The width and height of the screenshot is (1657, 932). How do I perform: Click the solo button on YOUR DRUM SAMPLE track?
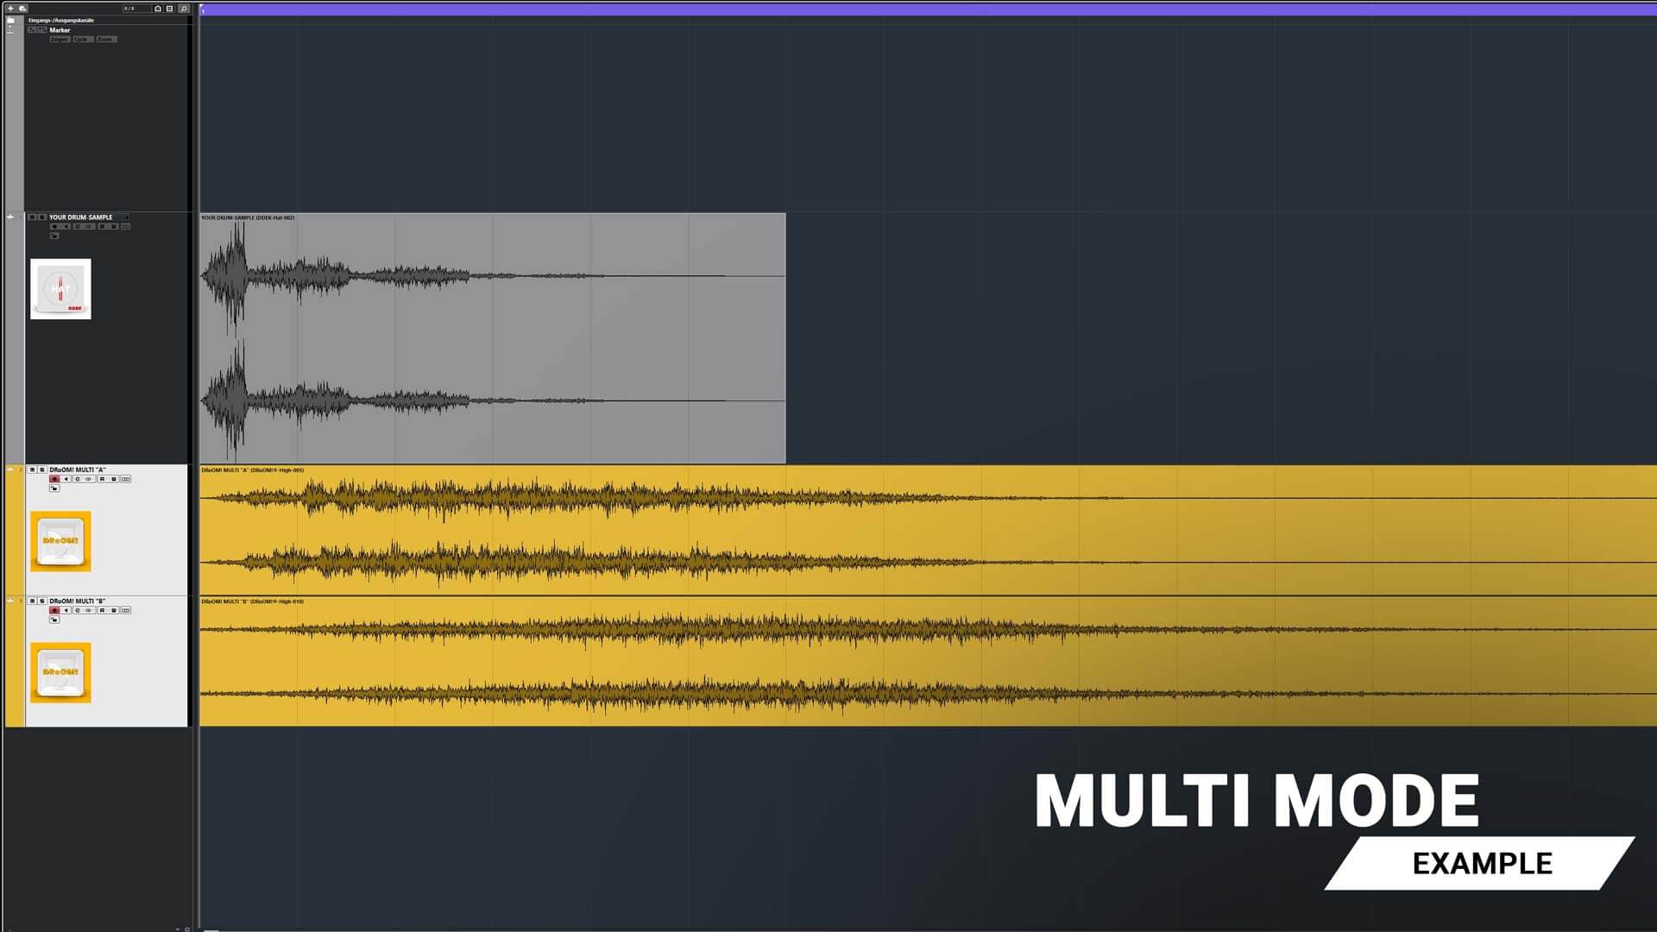(41, 217)
